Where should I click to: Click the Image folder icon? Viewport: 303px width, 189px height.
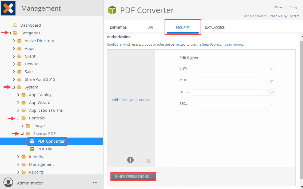point(28,126)
